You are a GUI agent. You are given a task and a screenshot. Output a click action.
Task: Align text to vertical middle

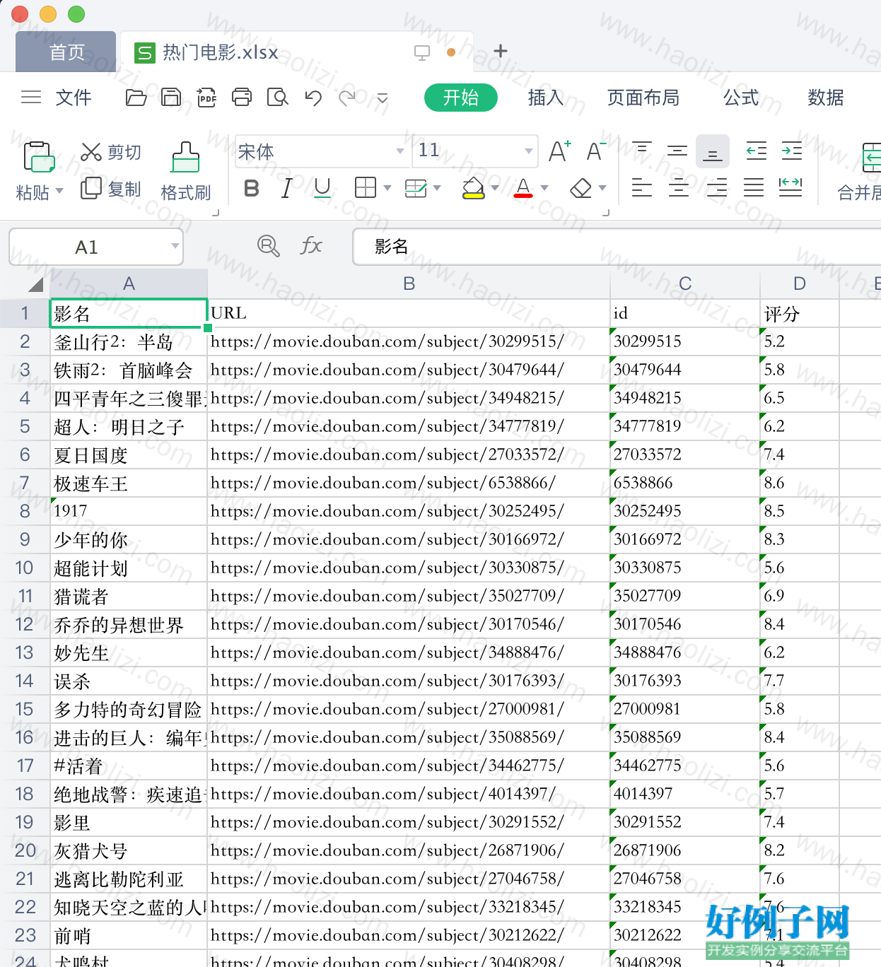tap(677, 151)
